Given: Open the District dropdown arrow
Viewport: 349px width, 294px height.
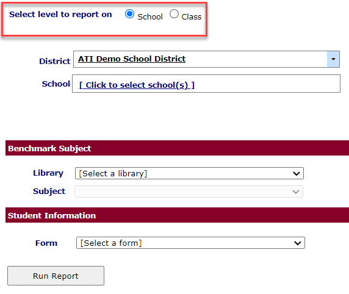Looking at the screenshot, I should (333, 59).
